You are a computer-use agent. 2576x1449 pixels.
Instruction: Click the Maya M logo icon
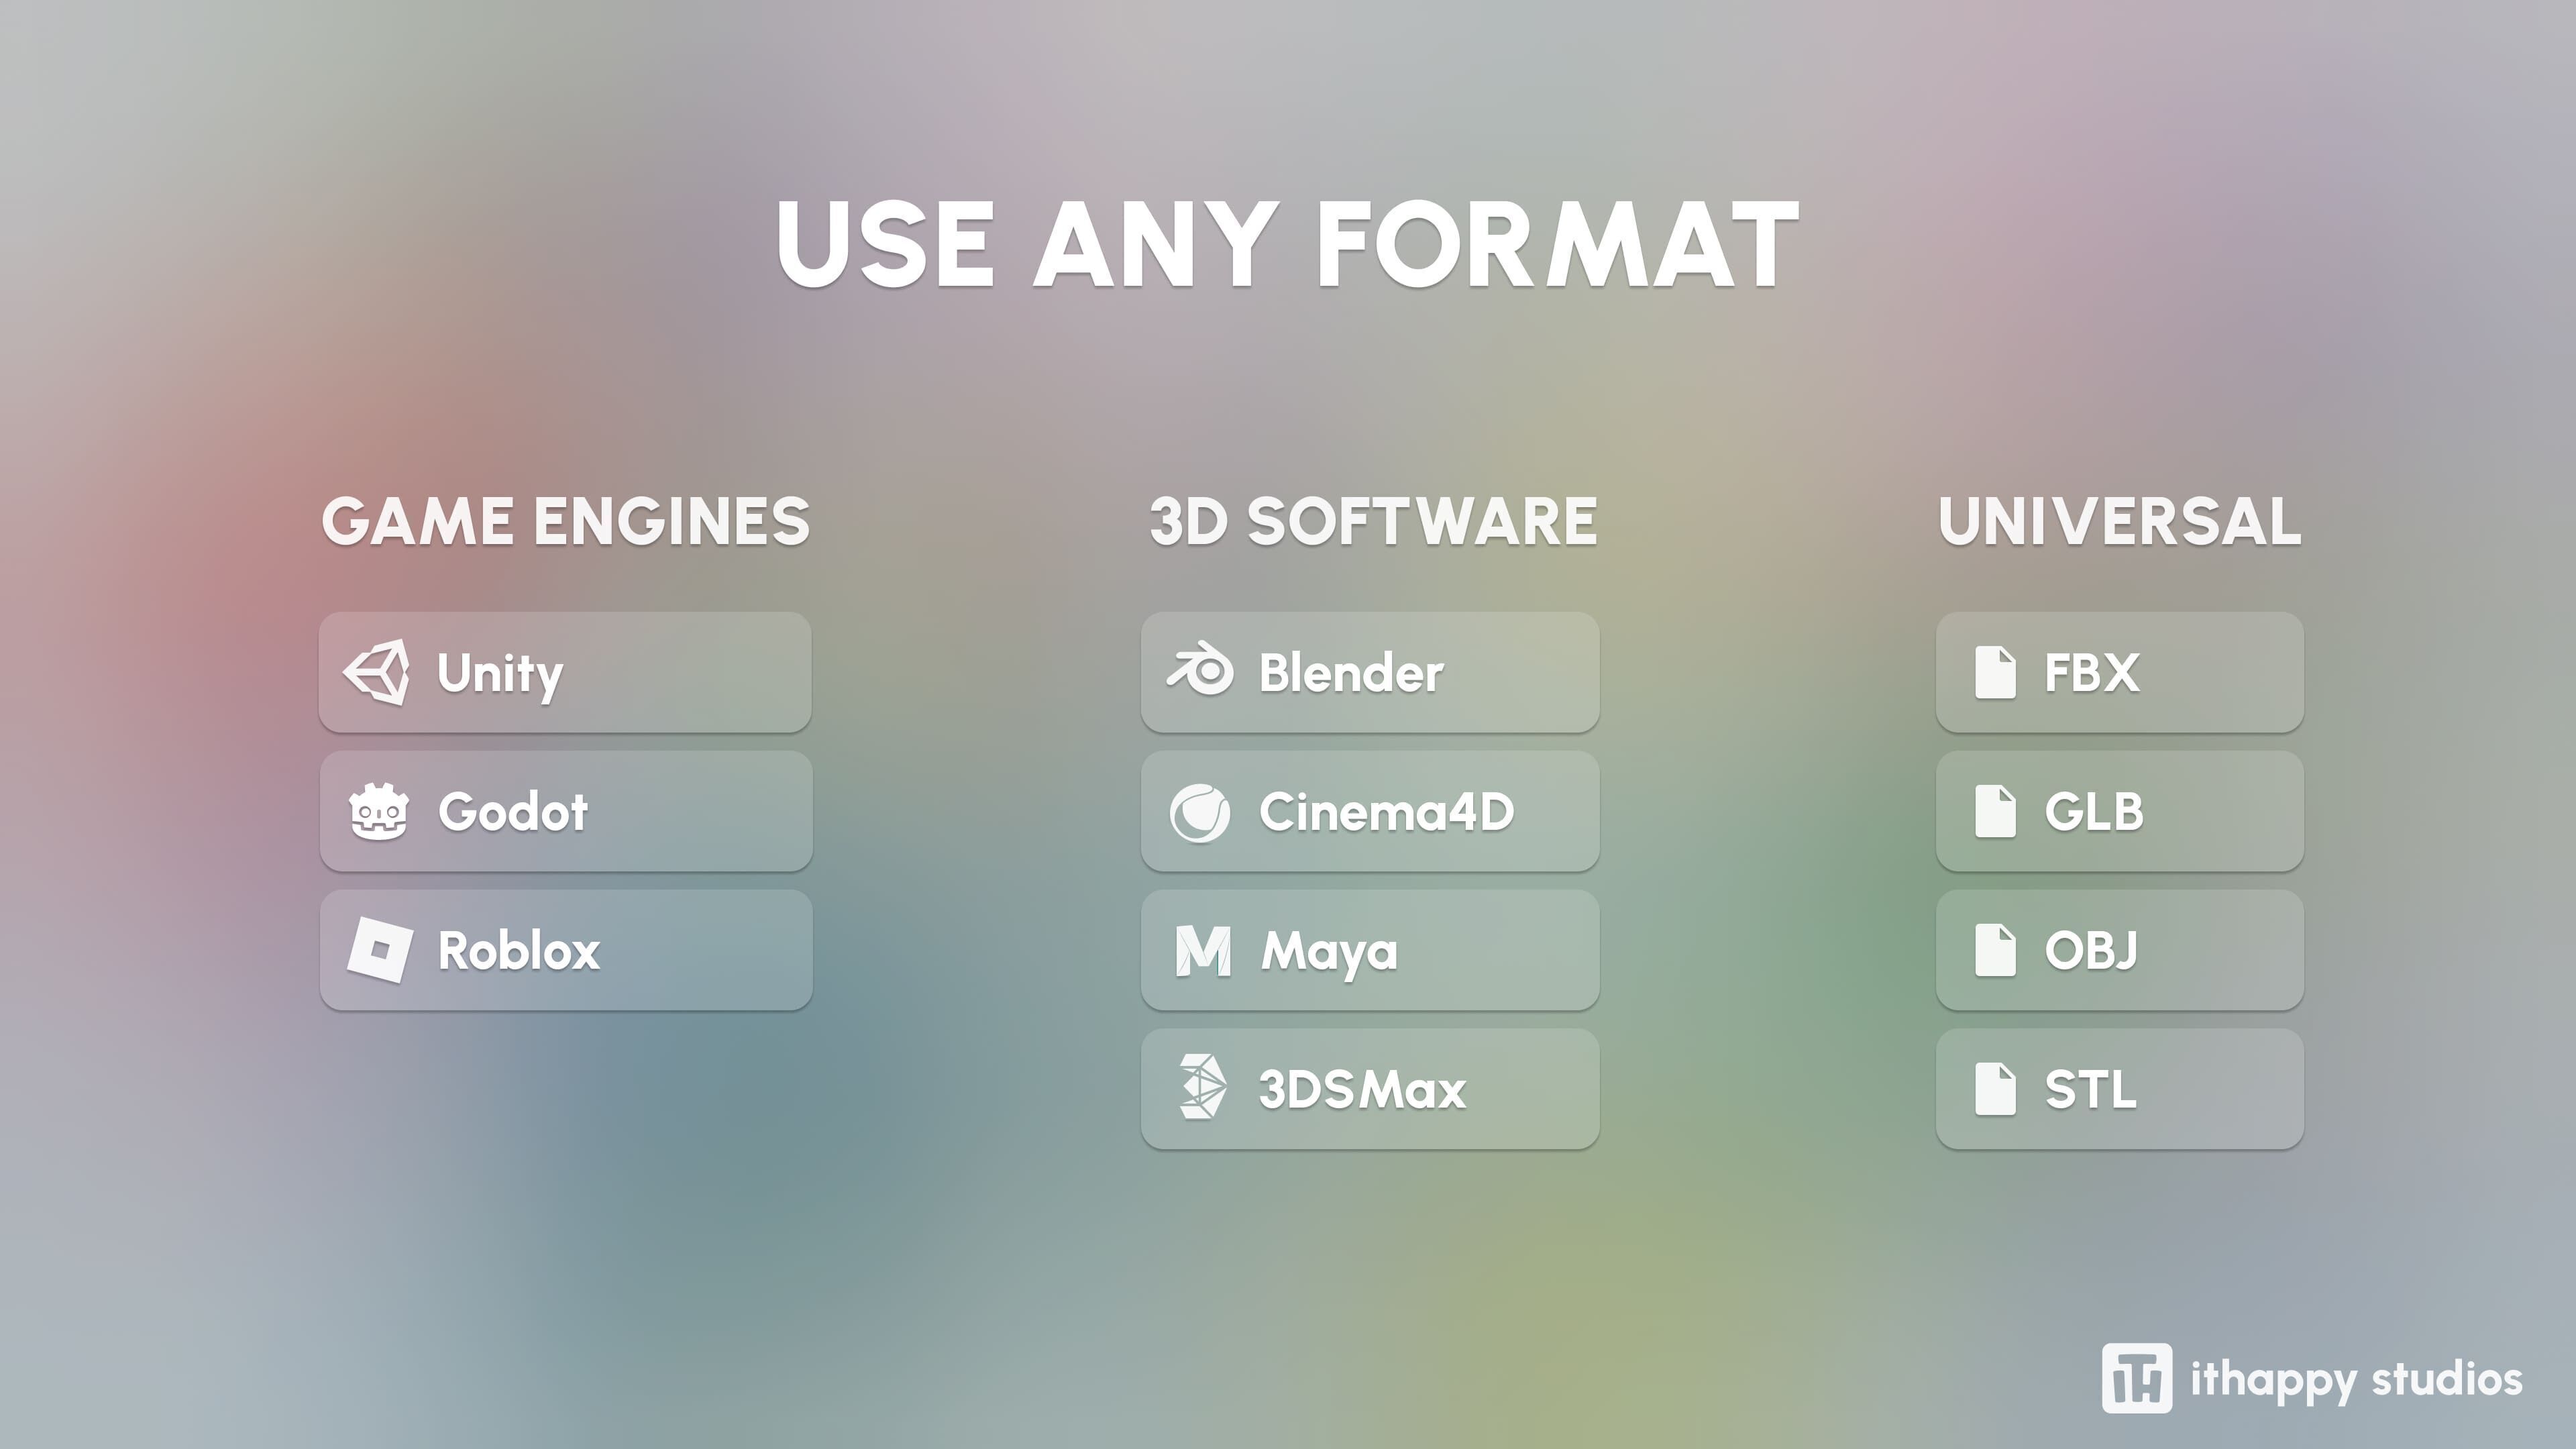(x=1203, y=951)
